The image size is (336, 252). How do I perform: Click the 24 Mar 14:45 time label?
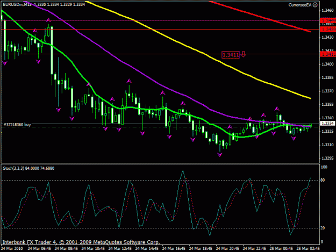click(147, 249)
